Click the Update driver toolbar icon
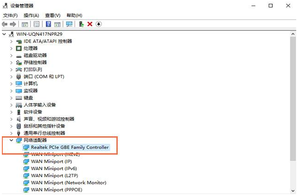The height and width of the screenshot is (195, 299). coord(81,24)
